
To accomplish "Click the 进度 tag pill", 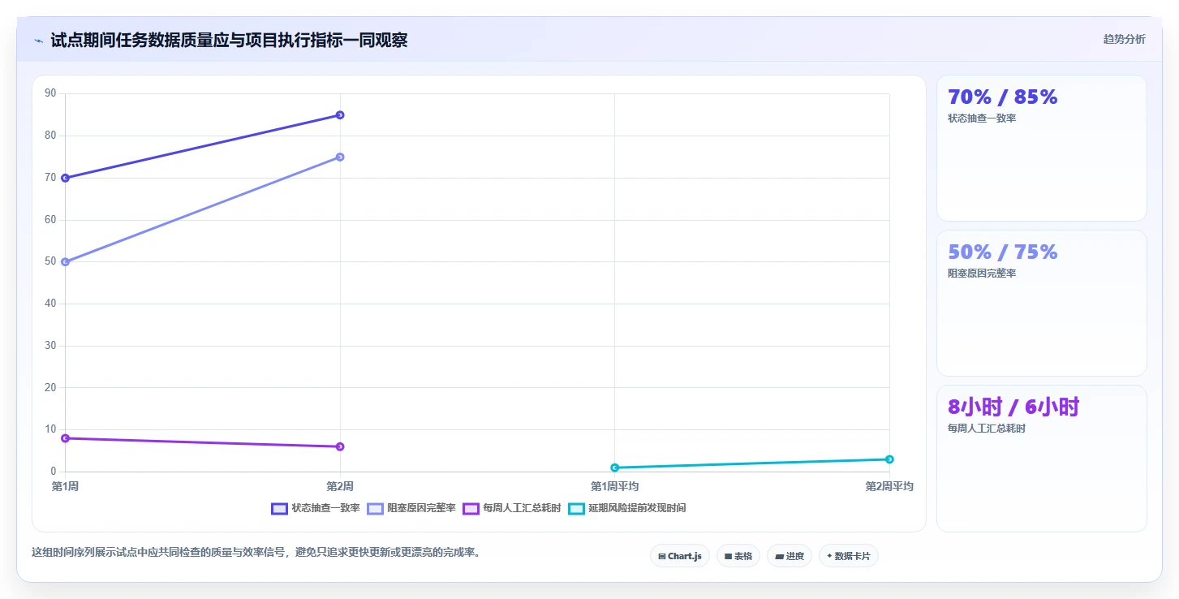I will tap(790, 556).
